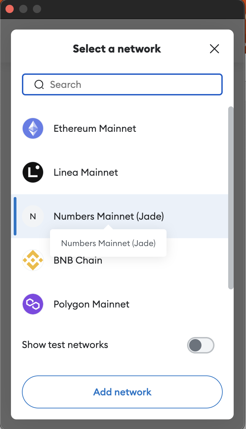Select the BNB Chain network label
The width and height of the screenshot is (246, 429).
78,260
